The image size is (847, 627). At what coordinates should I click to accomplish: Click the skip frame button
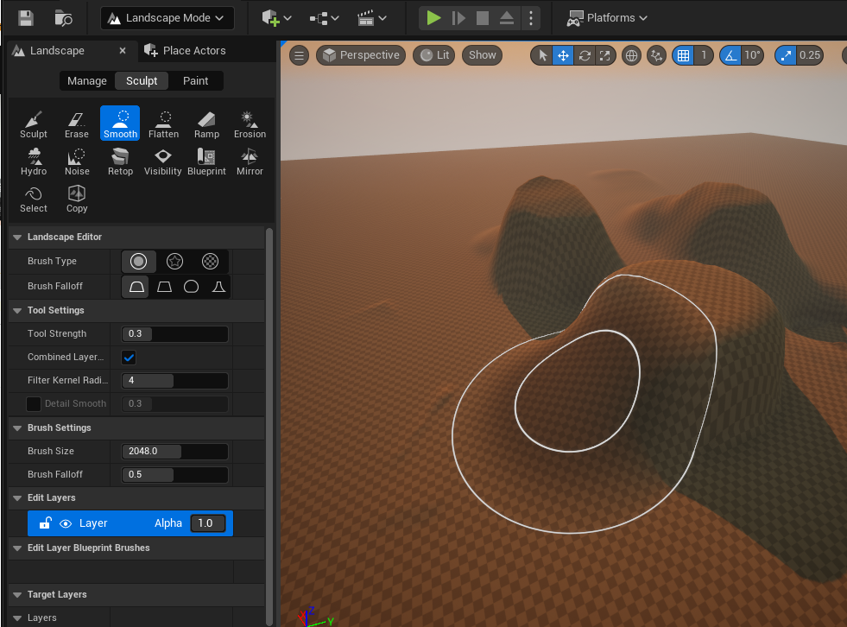tap(458, 18)
